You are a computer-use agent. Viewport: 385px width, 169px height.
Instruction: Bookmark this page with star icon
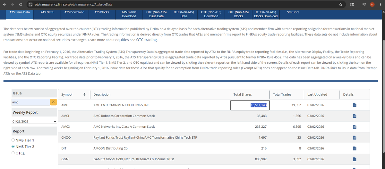tap(341, 4)
